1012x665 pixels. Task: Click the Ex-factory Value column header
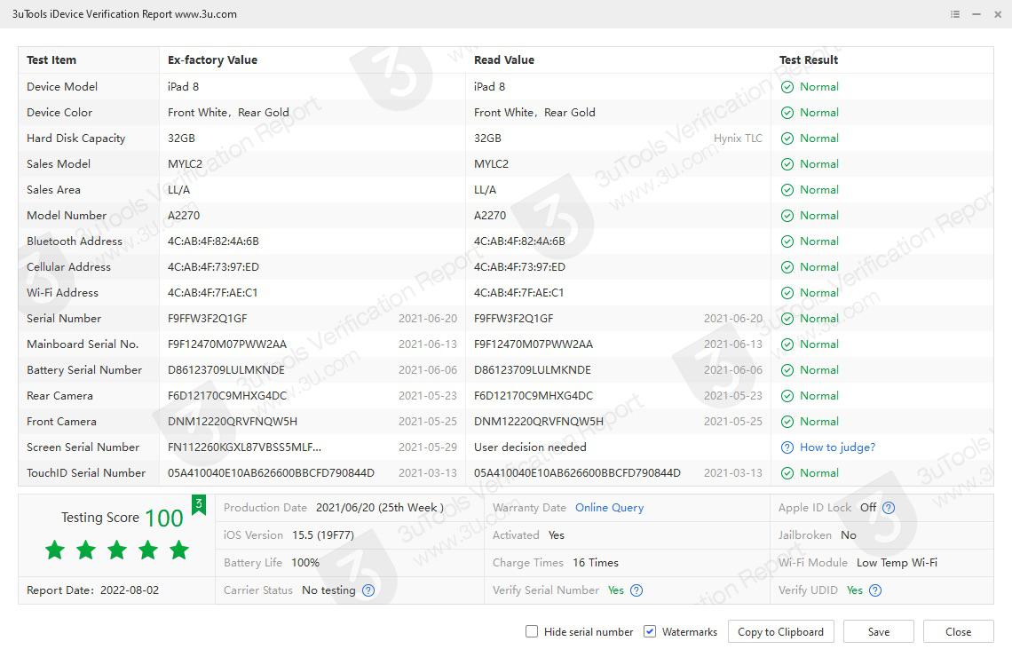tap(212, 60)
